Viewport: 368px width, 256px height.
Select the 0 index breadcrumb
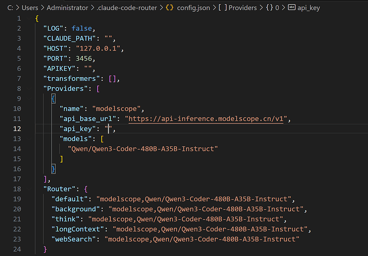(x=277, y=8)
